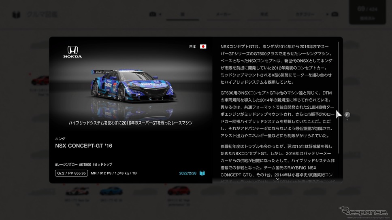Click the 69 / 424 collection counter box
The width and height of the screenshot is (392, 220).
367,13
